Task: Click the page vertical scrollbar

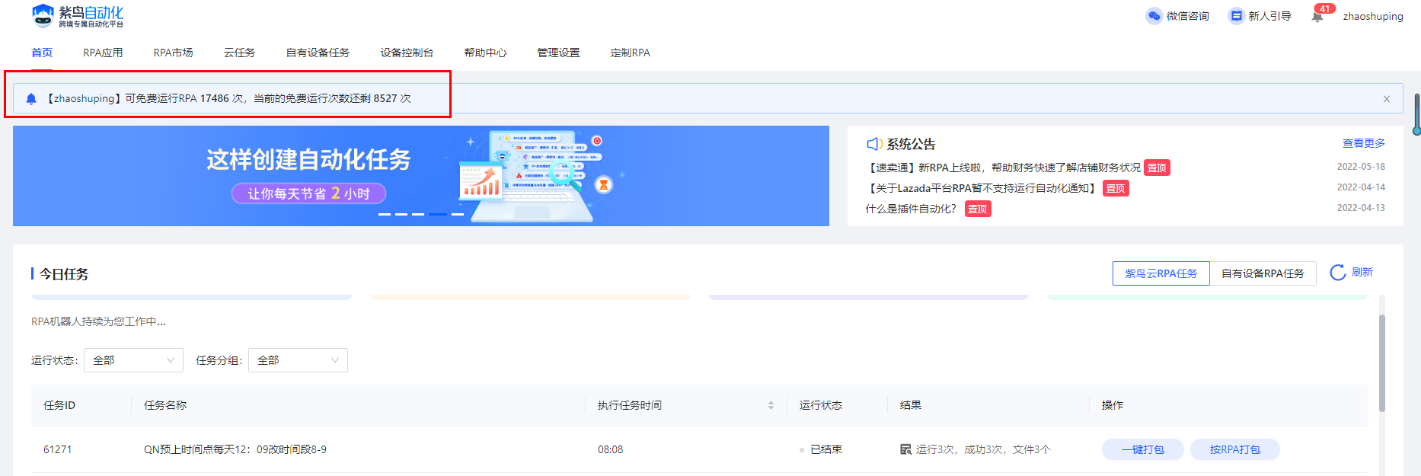Action: tap(1416, 114)
